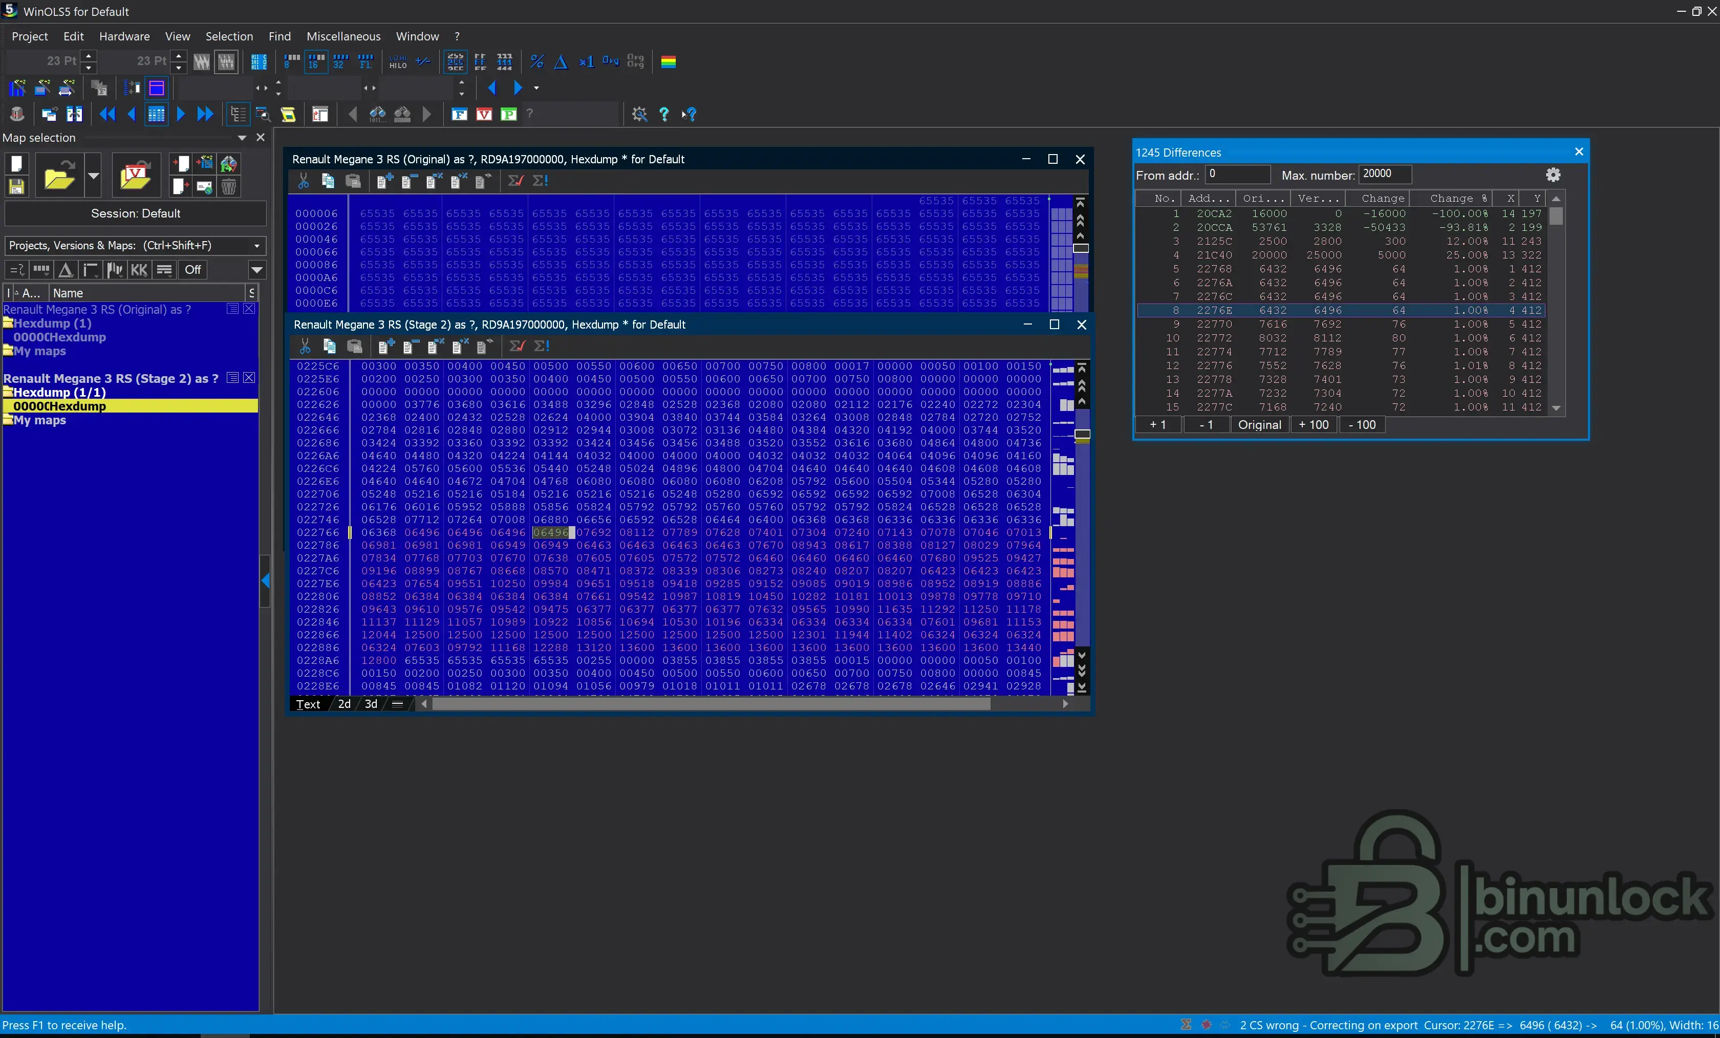
Task: Jump to first map with double-left arrows
Action: [x=107, y=114]
